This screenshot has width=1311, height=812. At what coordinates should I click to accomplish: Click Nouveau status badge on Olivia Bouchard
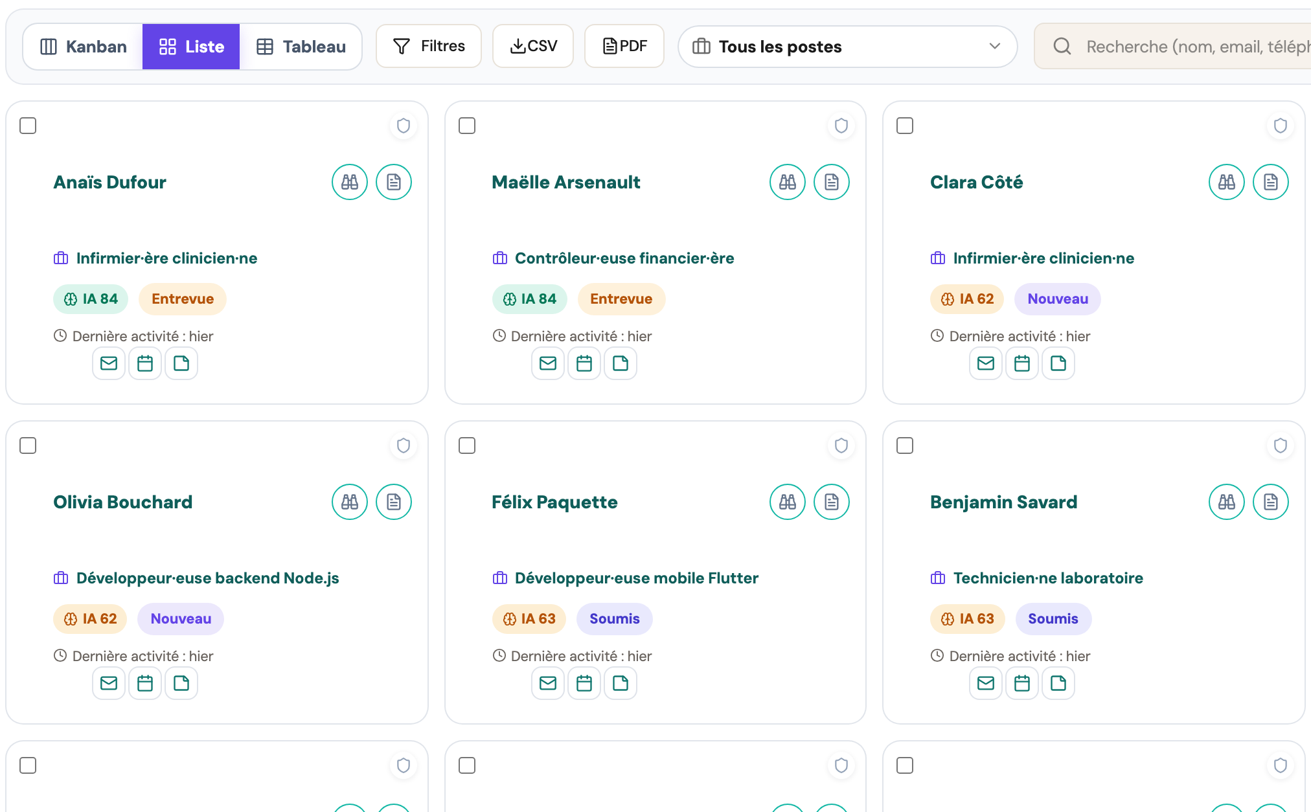181,619
